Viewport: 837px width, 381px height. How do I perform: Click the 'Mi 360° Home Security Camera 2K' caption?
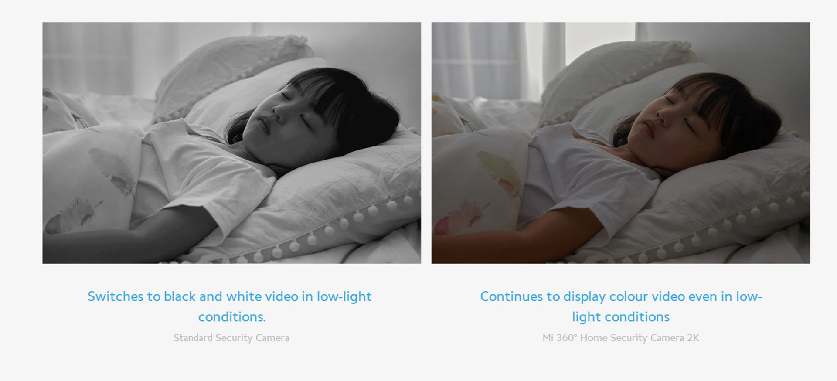click(621, 338)
